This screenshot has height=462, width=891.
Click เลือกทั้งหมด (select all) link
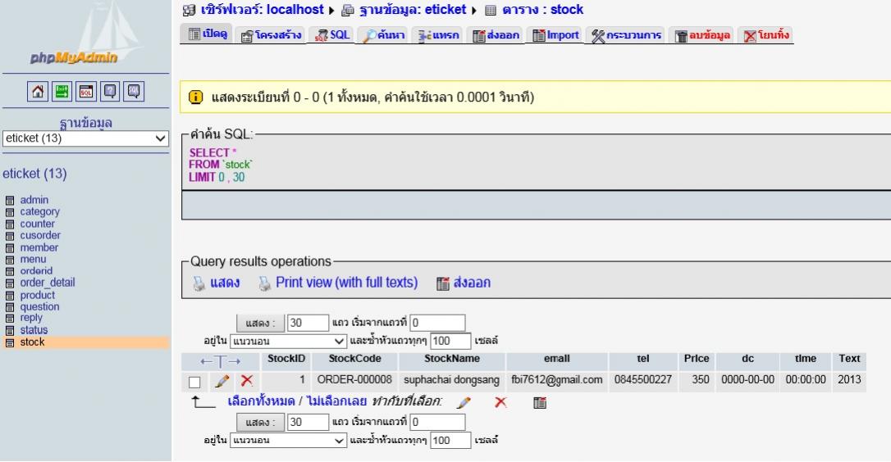coord(262,401)
